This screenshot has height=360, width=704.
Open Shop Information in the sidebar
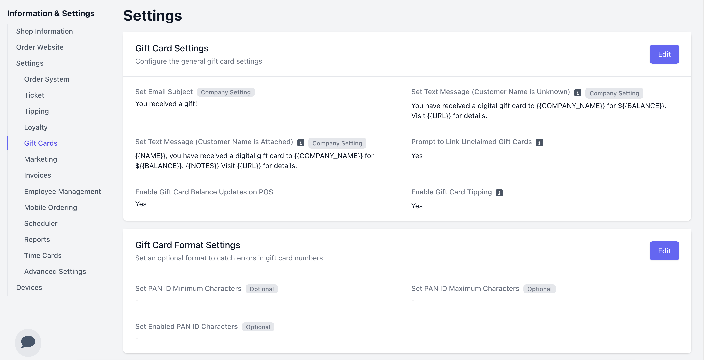44,31
